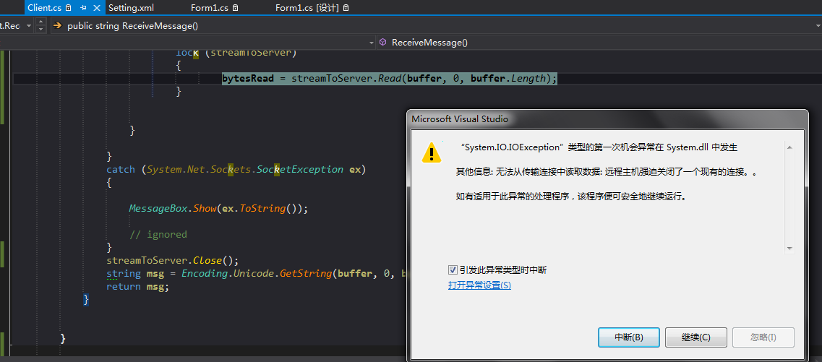
Task: Click the lock icon on Form1.cs tab
Action: [x=235, y=8]
